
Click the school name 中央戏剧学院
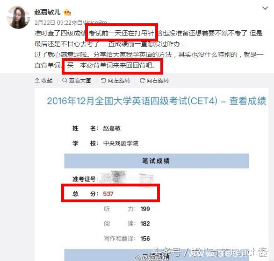coord(121,143)
